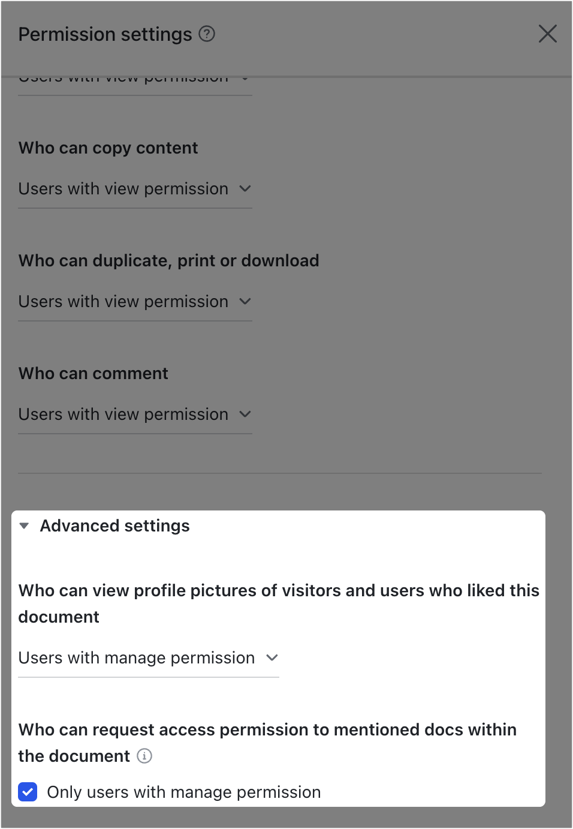Viewport: 573px width, 829px height.
Task: Click the label Only users with manage permission
Action: tap(183, 792)
